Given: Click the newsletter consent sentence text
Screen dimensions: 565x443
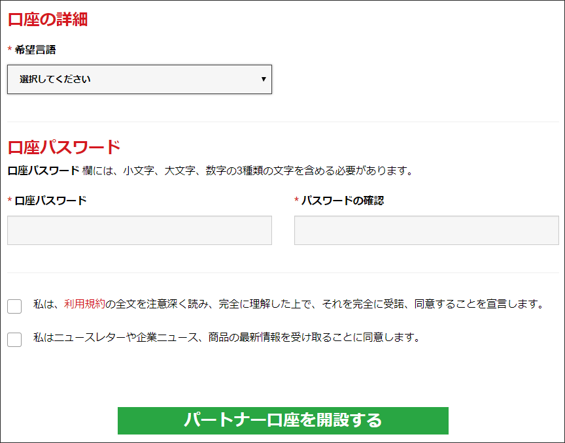Looking at the screenshot, I should 226,338.
